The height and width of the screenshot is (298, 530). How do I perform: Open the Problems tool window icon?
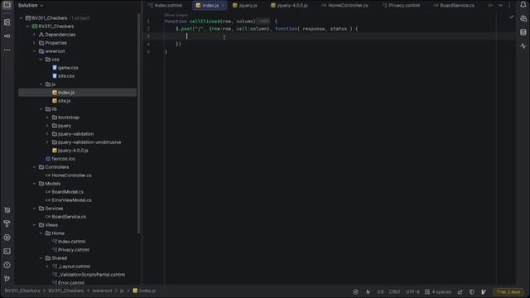(7, 265)
